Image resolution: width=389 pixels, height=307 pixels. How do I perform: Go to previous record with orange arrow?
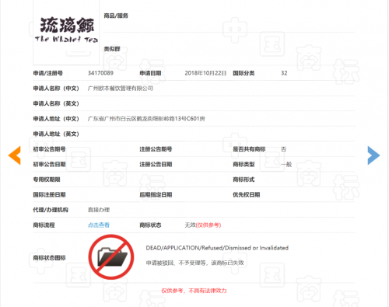pyautogui.click(x=15, y=155)
